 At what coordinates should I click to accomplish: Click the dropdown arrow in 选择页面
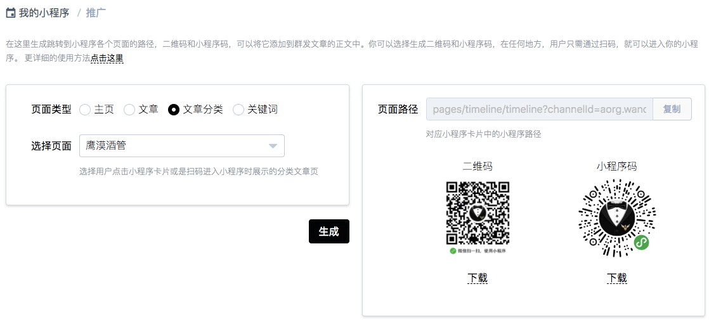point(273,146)
